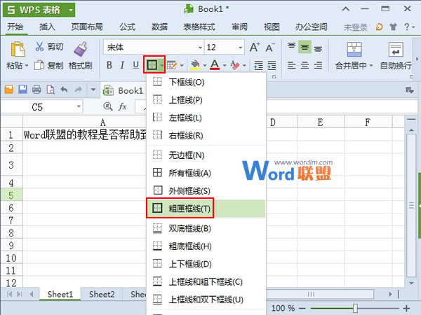The height and width of the screenshot is (315, 421).
Task: Click the Copy (复制) icon
Action: click(39, 65)
